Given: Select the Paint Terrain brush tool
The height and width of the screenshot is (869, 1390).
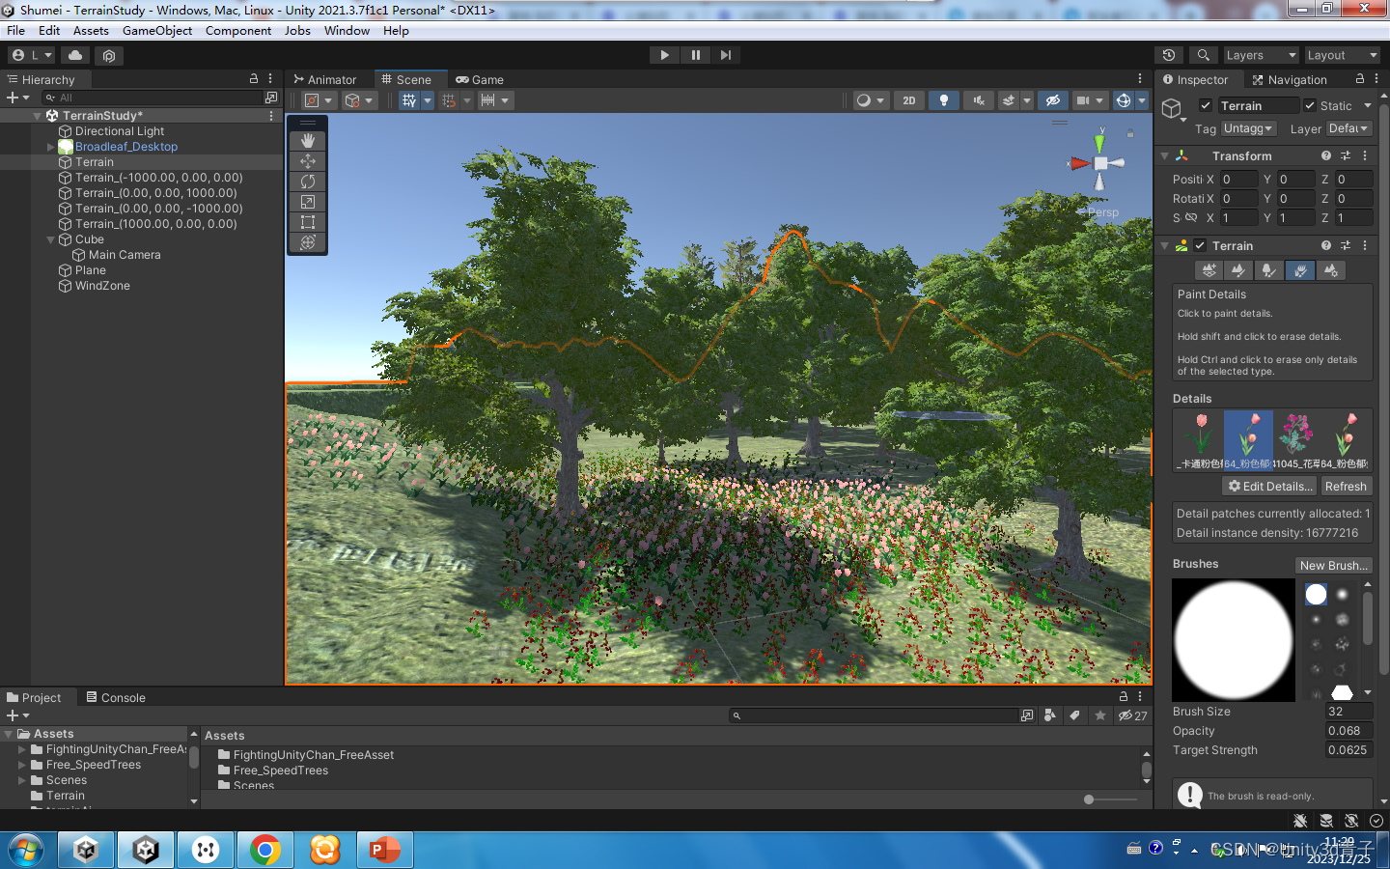Looking at the screenshot, I should click(1238, 270).
